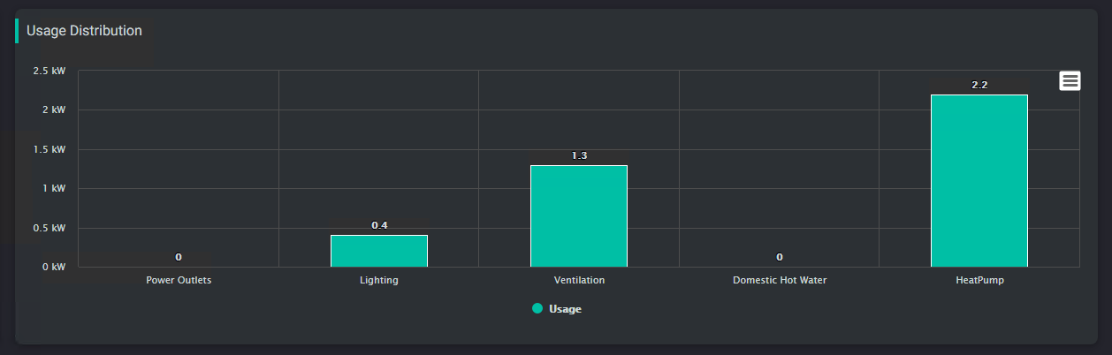Viewport: 1112px width, 355px height.
Task: Open the chart hamburger context menu
Action: tap(1070, 80)
